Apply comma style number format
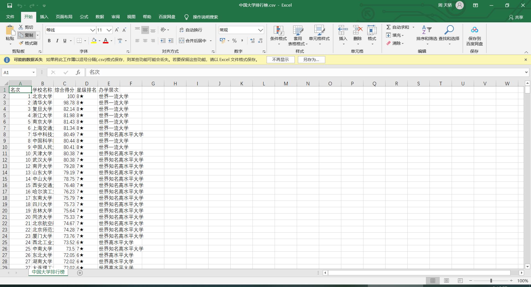 click(x=242, y=41)
